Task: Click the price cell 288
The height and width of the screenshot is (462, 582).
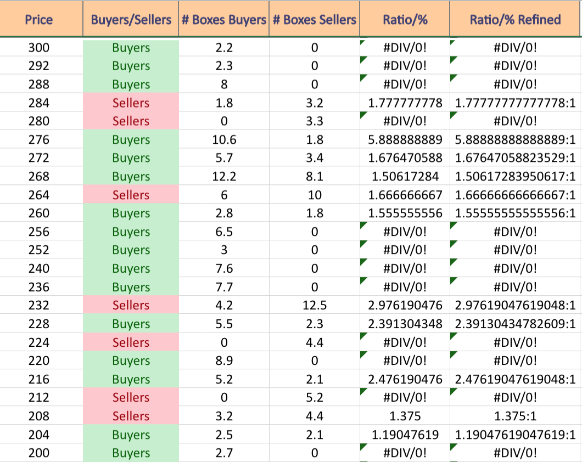Action: pos(38,84)
